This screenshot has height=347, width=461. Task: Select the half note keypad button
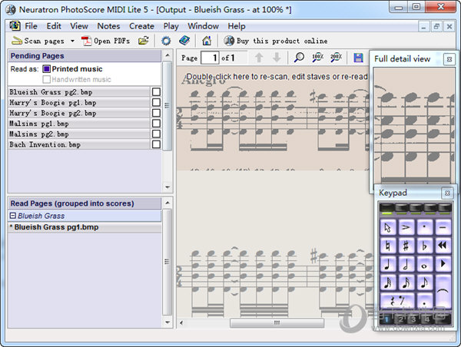[x=406, y=264]
